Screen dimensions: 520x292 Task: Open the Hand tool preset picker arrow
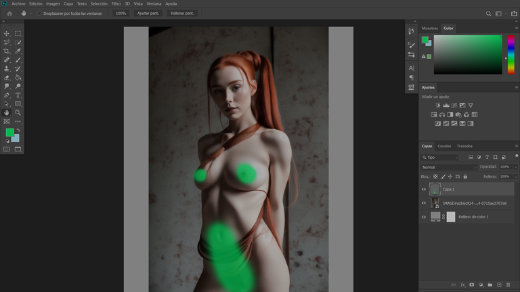click(x=30, y=14)
